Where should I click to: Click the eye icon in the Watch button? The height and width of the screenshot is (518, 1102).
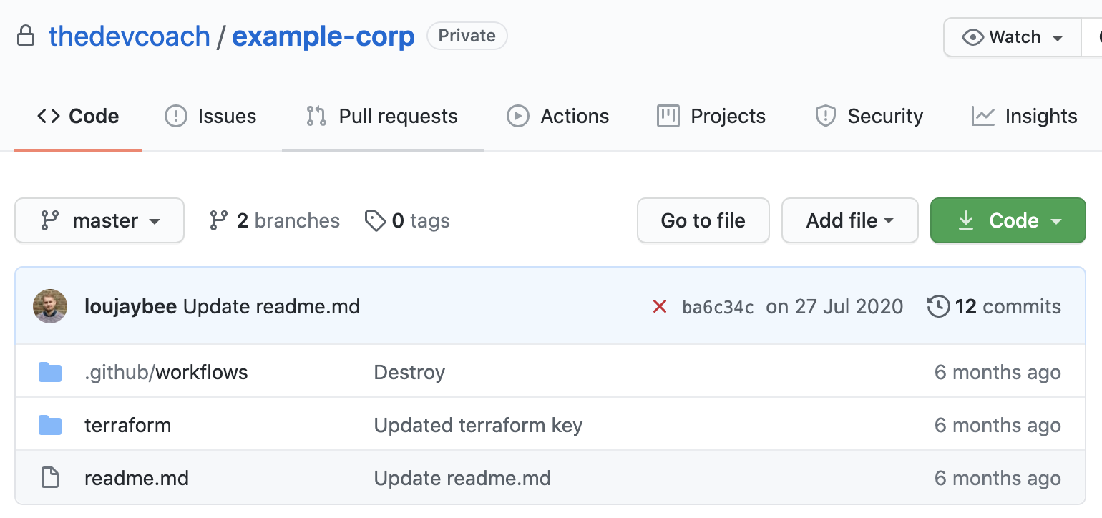coord(972,36)
